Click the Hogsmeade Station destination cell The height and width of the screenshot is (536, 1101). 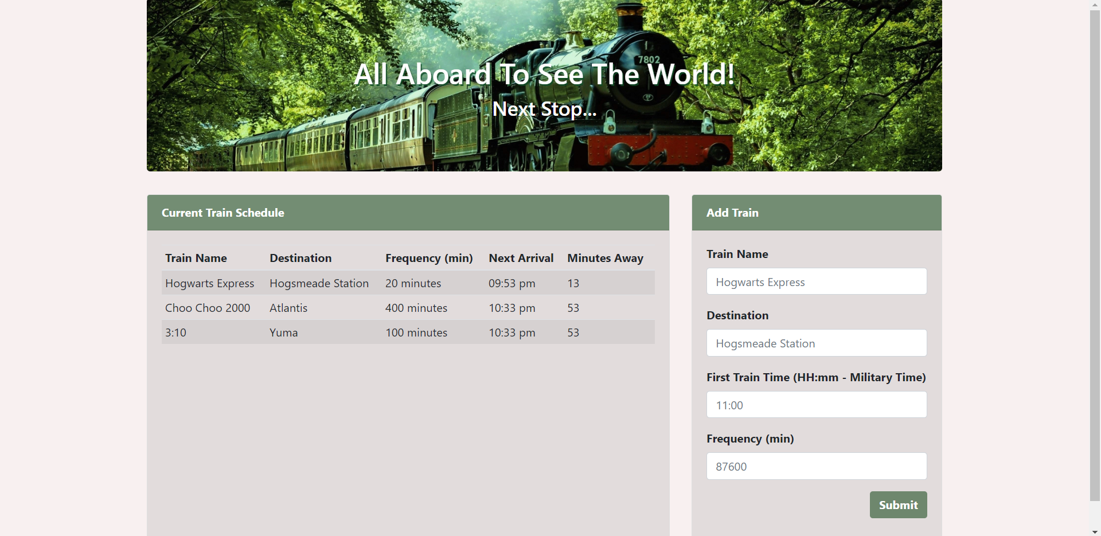click(x=319, y=283)
